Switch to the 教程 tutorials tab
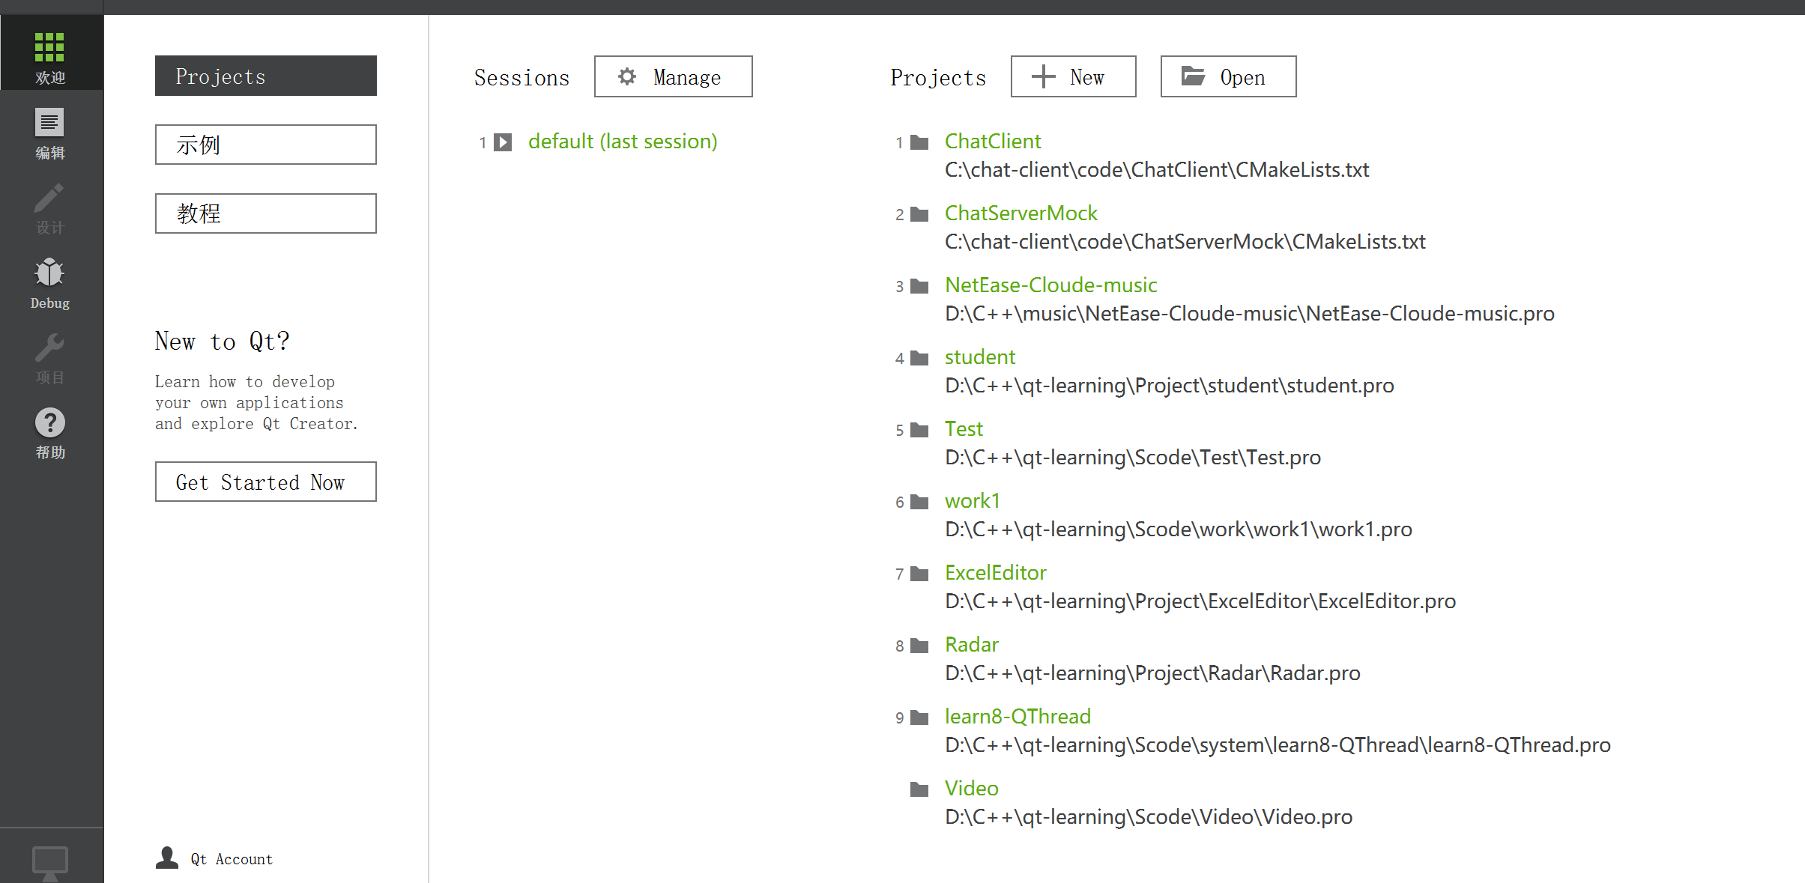This screenshot has height=883, width=1805. coord(265,213)
